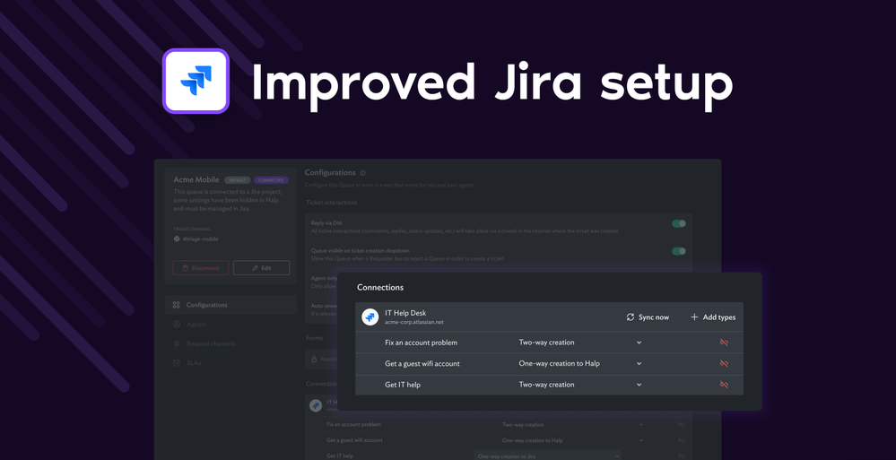This screenshot has height=460, width=896.
Task: Expand background Fix an account problem dropdown arrow
Action: (x=641, y=424)
